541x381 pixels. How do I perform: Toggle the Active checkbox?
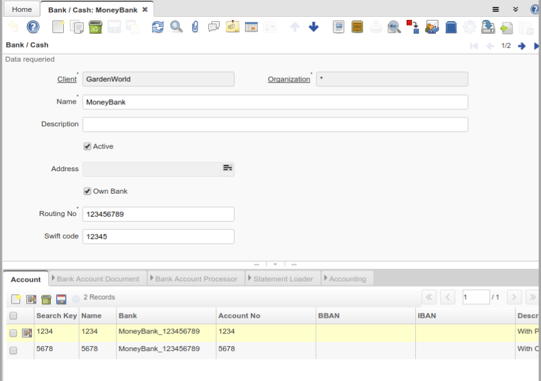point(88,146)
